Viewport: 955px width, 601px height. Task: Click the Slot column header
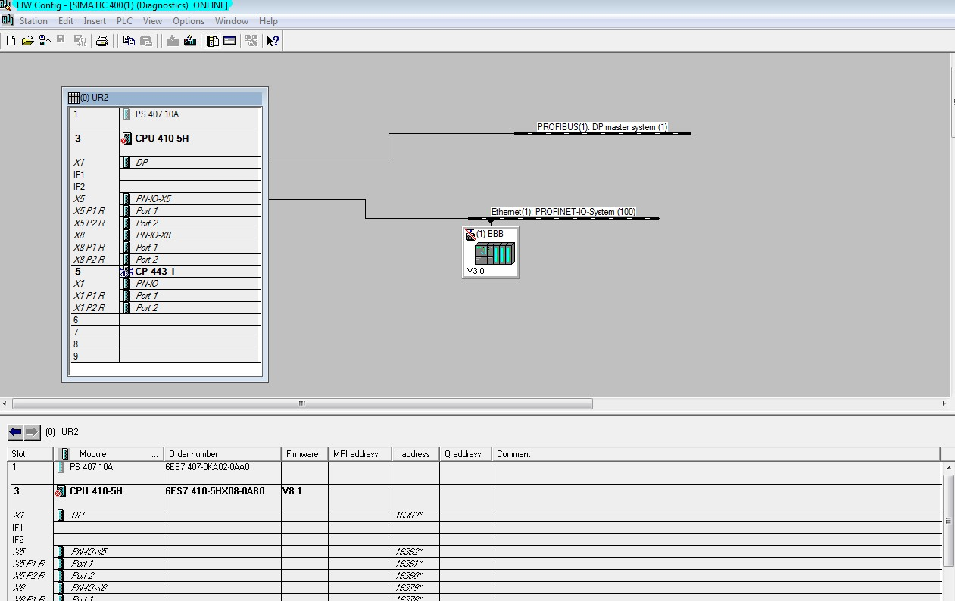[x=30, y=454]
